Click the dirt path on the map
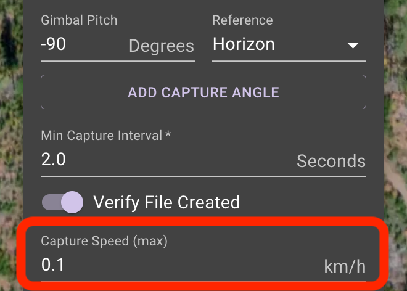 396,176
